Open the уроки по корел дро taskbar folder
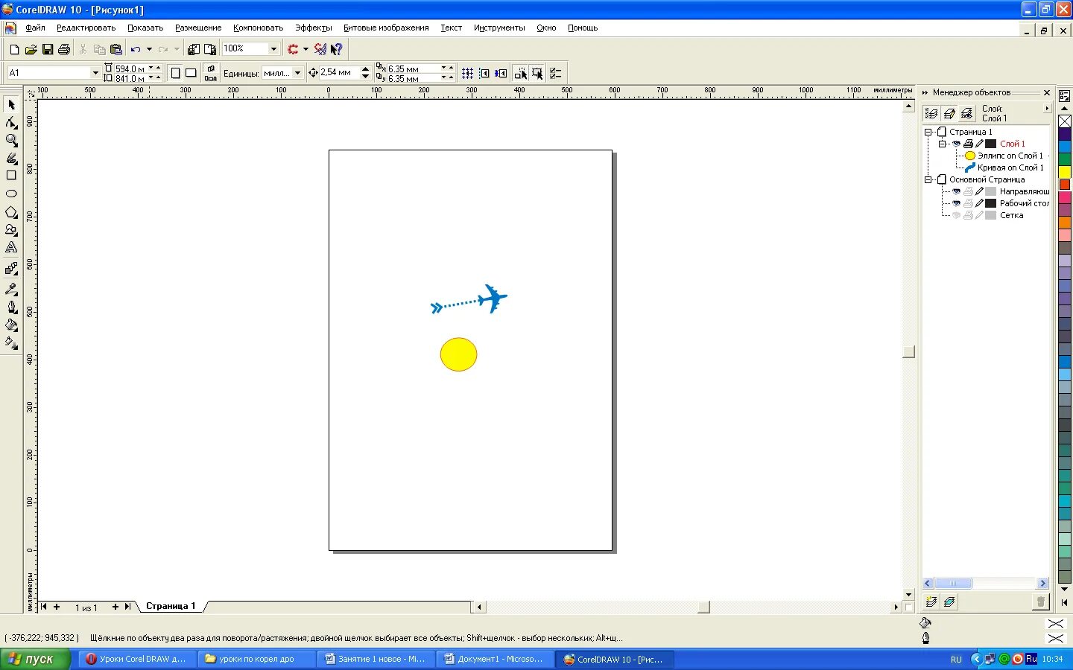Image resolution: width=1073 pixels, height=670 pixels. 256,659
